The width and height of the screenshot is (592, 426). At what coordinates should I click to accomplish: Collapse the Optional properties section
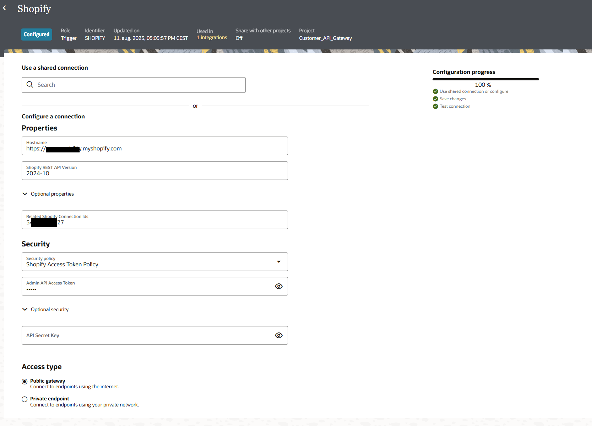tap(25, 194)
